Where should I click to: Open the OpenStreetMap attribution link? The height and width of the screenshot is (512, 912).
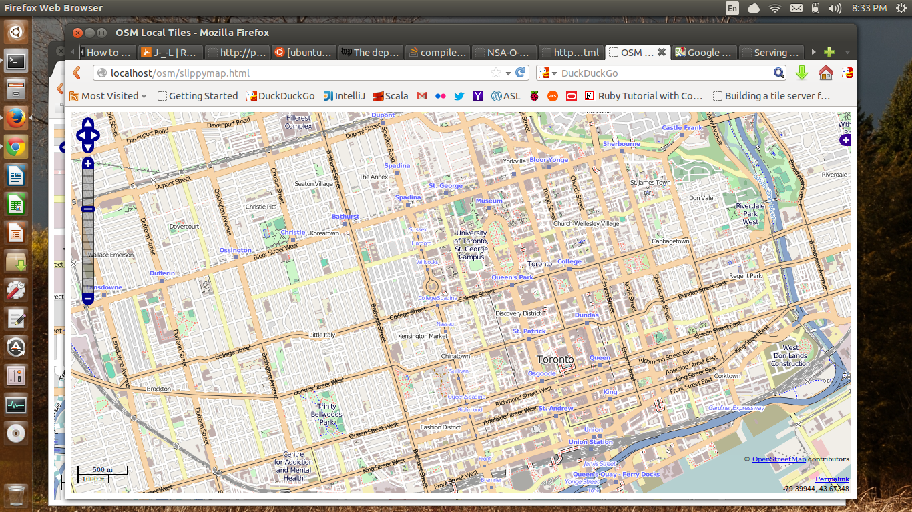779,459
